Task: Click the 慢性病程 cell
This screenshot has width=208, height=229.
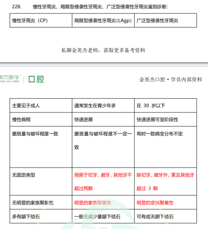Action: pyautogui.click(x=41, y=120)
